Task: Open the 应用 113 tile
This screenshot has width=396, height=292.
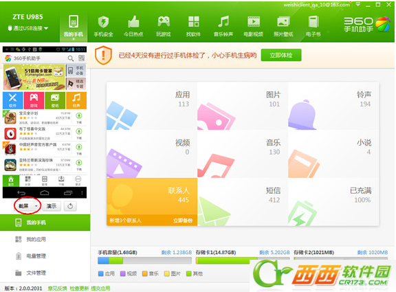Action: [x=152, y=106]
